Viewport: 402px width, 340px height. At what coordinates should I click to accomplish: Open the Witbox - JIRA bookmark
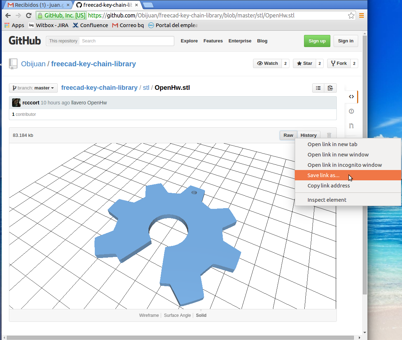(x=49, y=25)
